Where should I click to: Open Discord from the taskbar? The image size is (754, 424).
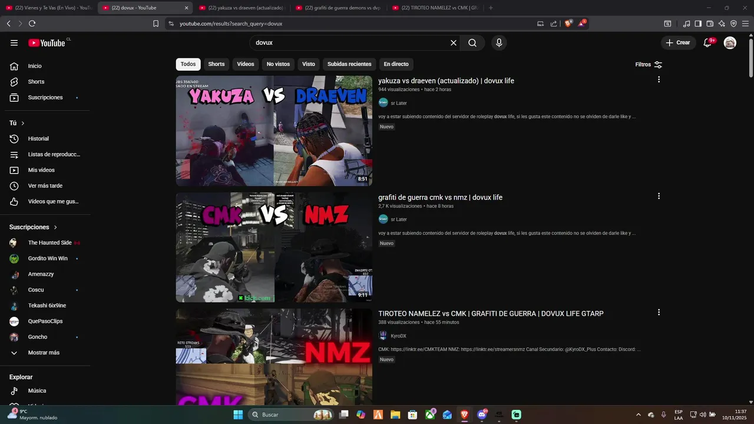tap(482, 415)
